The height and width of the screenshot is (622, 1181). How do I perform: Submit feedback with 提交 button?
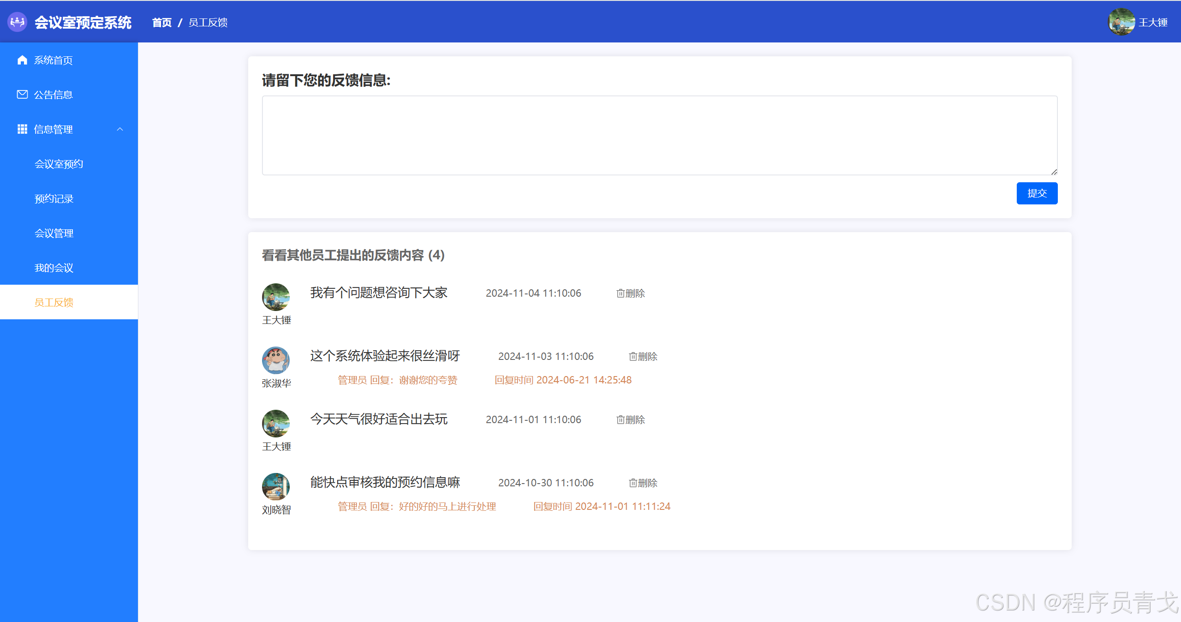(x=1037, y=193)
